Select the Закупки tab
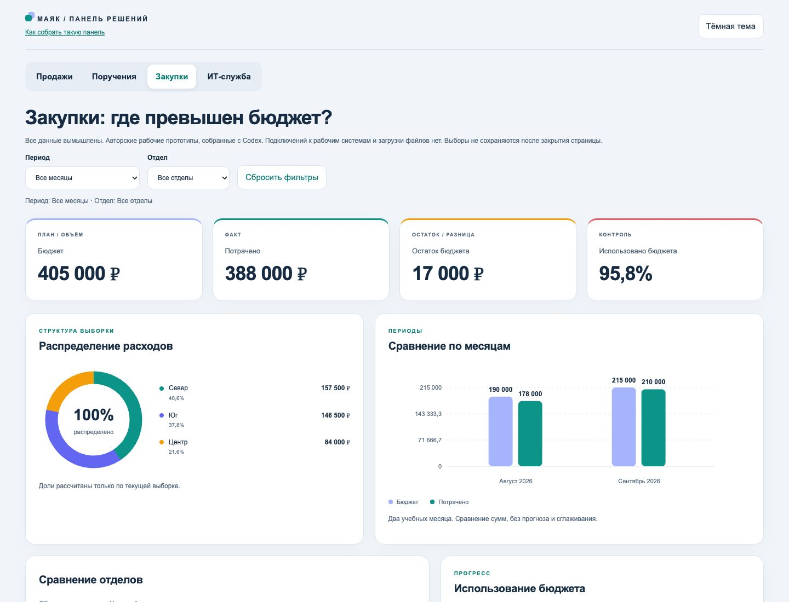 [x=171, y=77]
